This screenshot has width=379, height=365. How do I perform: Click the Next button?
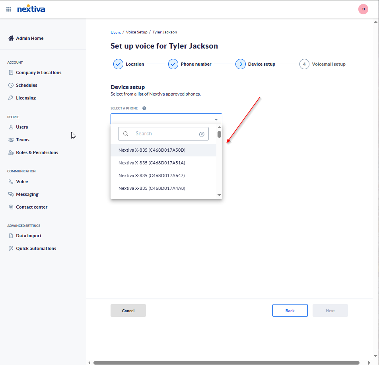pyautogui.click(x=330, y=310)
